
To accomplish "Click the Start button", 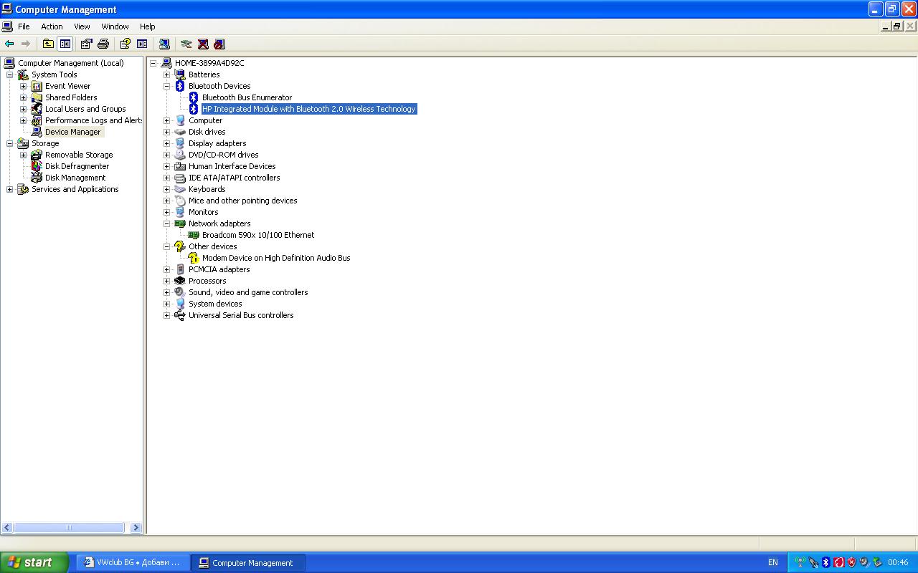I will [x=34, y=562].
